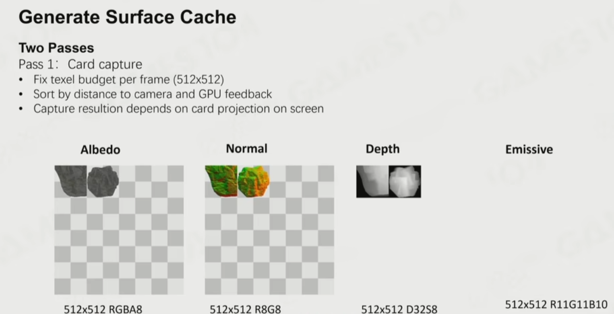The image size is (614, 314).
Task: Click the right normal-map rock card
Action: [253, 182]
